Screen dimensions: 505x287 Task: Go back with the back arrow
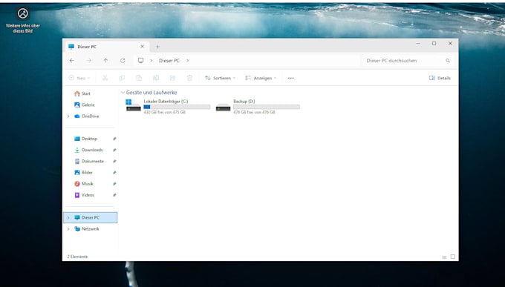(x=72, y=61)
